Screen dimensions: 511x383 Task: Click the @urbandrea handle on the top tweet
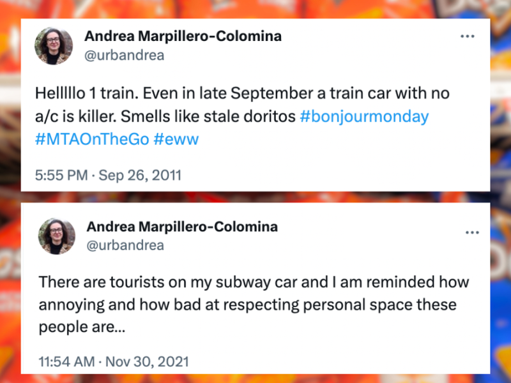coord(124,55)
